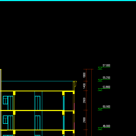This screenshot has width=136, height=136.
Task: Click the elevation triangle marker at 50.900
Action: [x=100, y=109]
